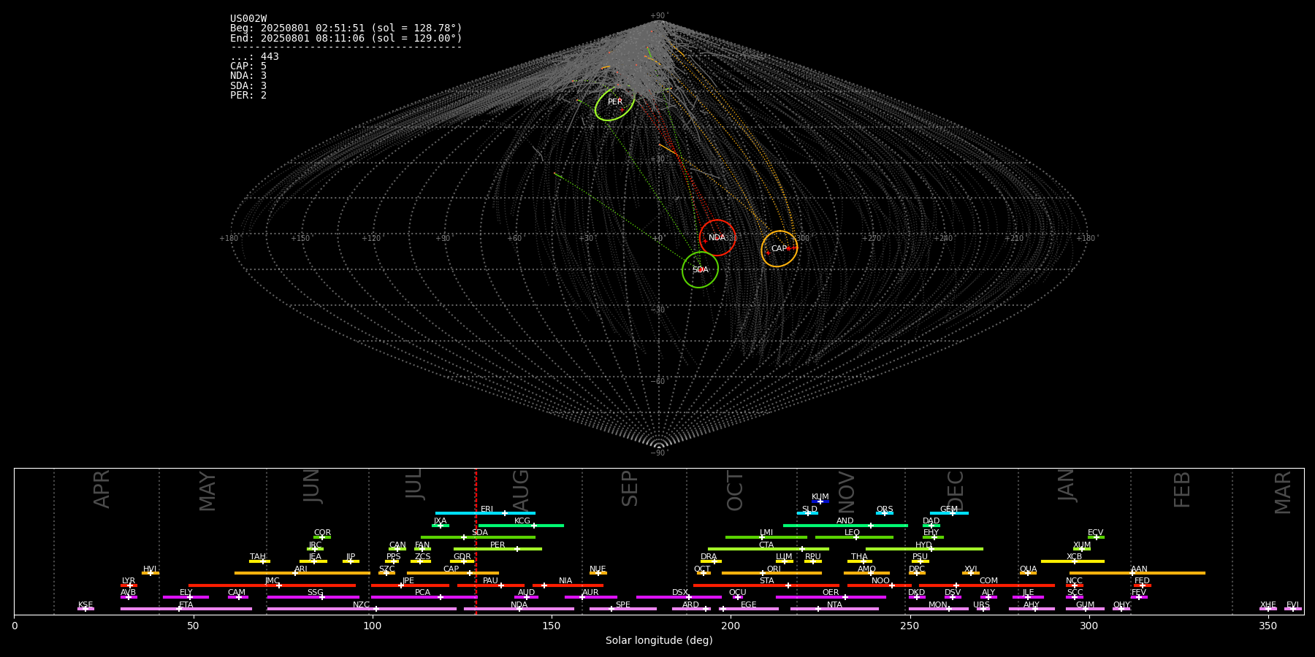Viewport: 1315px width, 657px height.
Task: Click the station ID text US002W
Action: 248,19
